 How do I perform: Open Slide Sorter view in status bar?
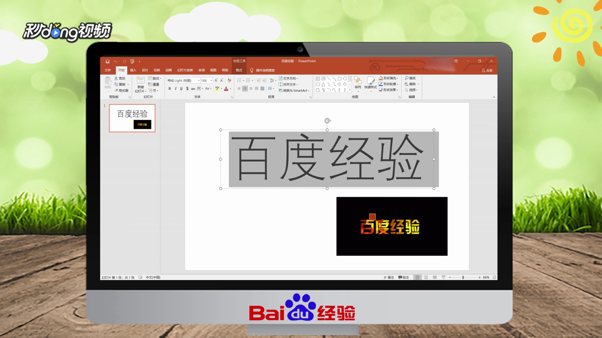click(426, 277)
